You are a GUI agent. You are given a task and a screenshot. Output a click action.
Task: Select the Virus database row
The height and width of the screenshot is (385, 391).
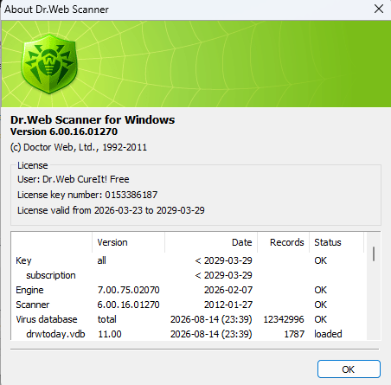[189, 319]
